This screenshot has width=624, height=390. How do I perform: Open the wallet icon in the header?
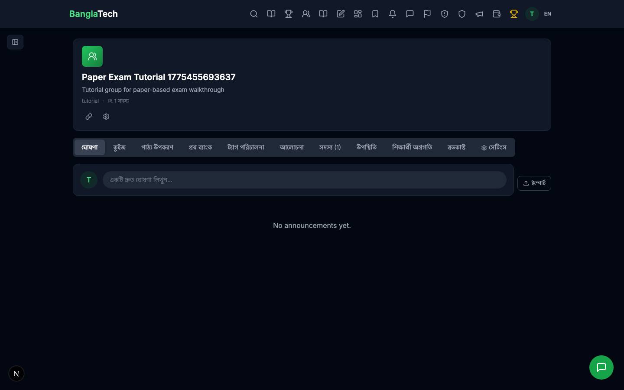tap(497, 14)
